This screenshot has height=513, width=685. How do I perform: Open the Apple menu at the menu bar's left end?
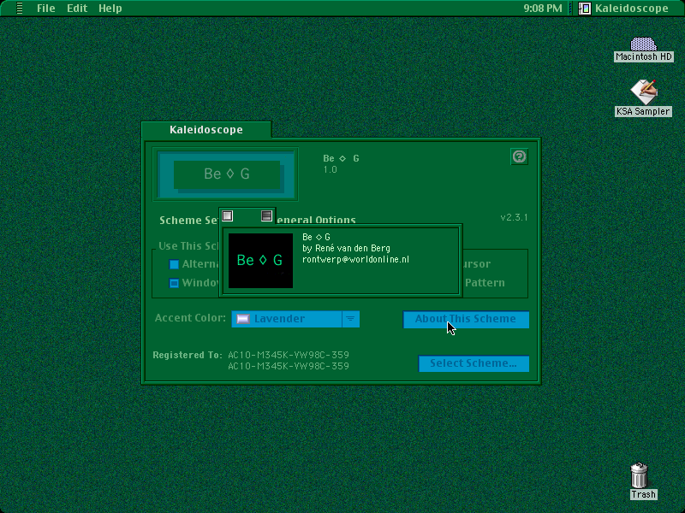pyautogui.click(x=19, y=9)
